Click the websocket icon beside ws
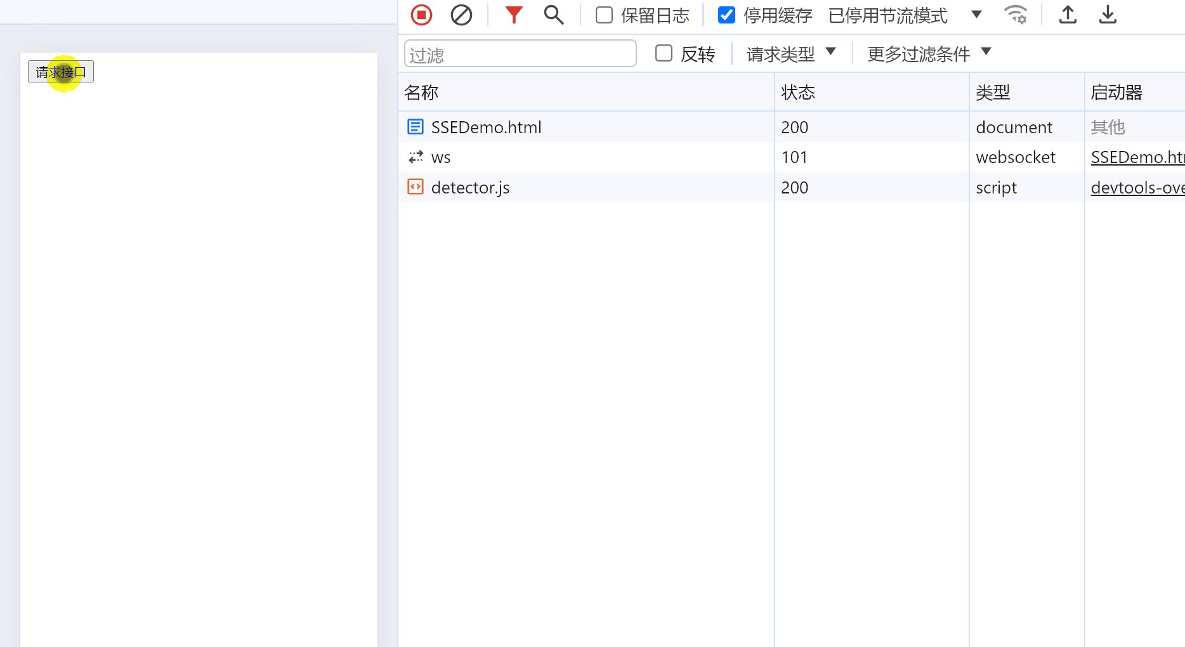The height and width of the screenshot is (647, 1185). pyautogui.click(x=416, y=157)
